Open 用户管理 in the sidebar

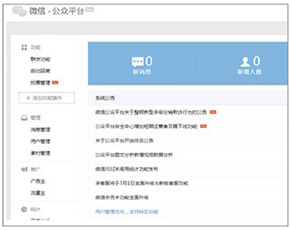(40, 141)
